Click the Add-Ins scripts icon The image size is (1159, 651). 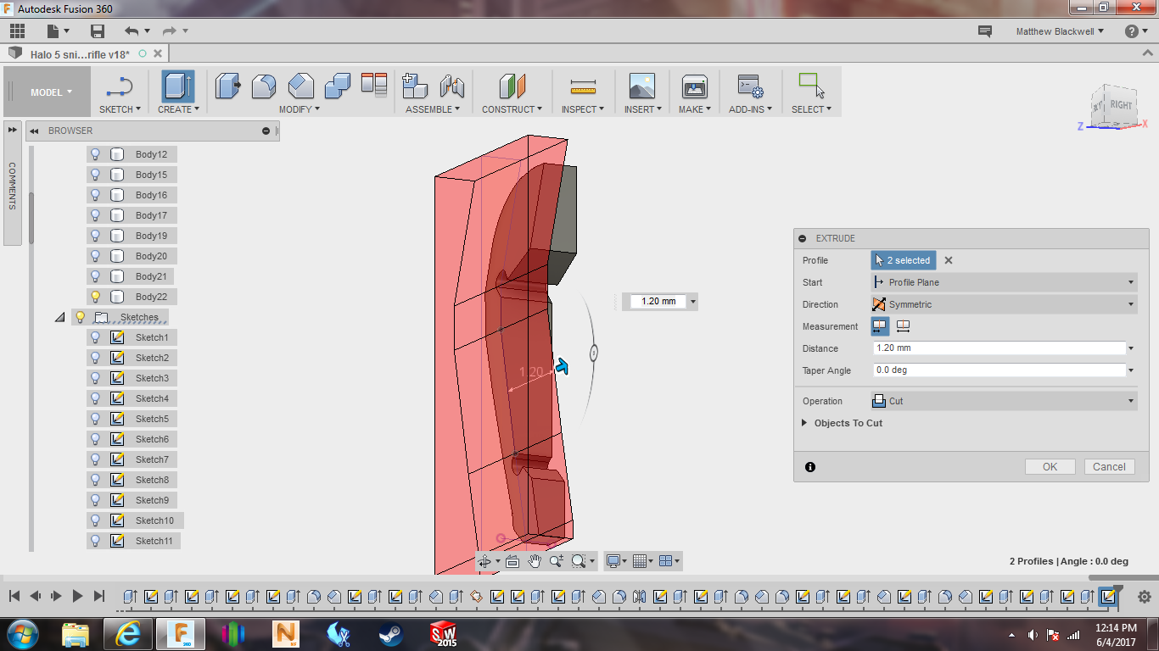[x=750, y=86]
